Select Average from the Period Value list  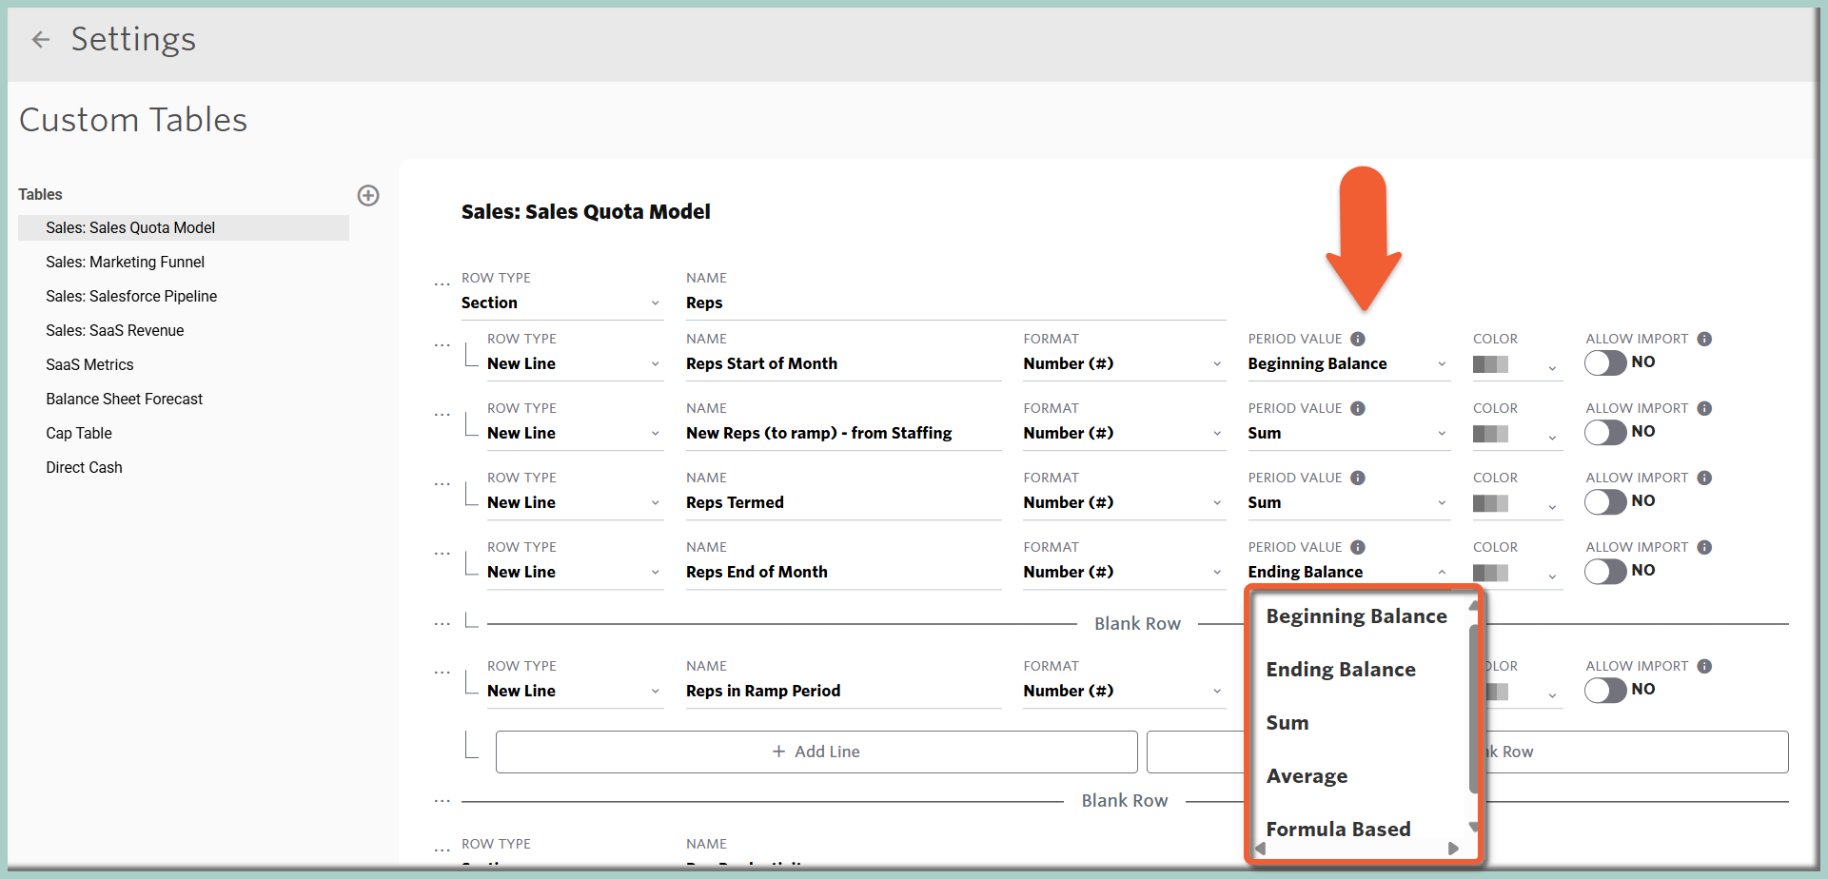click(x=1307, y=776)
